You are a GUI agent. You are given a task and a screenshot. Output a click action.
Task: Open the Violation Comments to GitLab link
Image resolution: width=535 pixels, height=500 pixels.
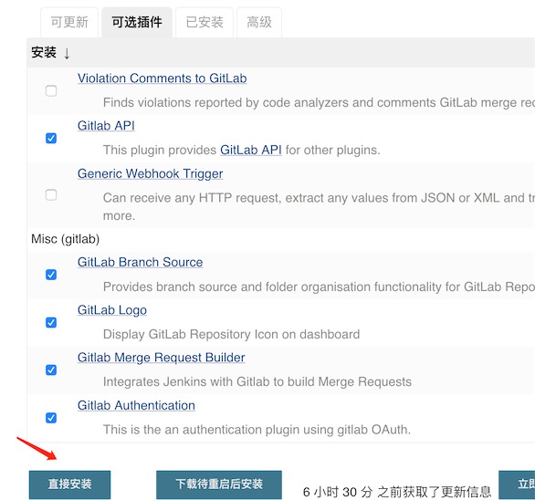pyautogui.click(x=163, y=78)
